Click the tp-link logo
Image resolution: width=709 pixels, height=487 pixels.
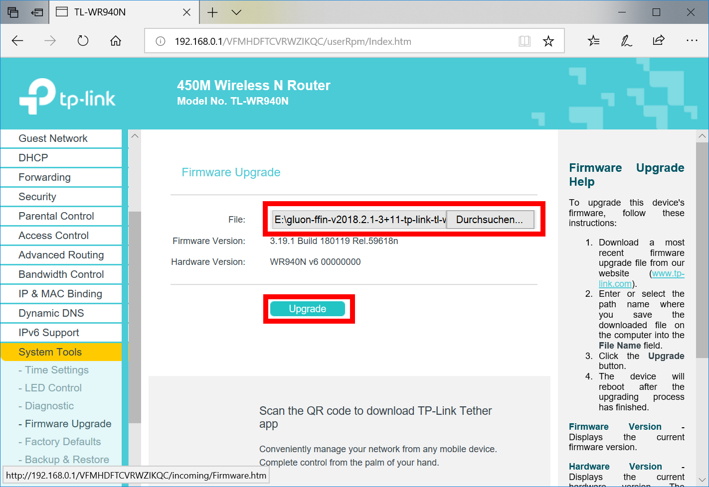67,96
